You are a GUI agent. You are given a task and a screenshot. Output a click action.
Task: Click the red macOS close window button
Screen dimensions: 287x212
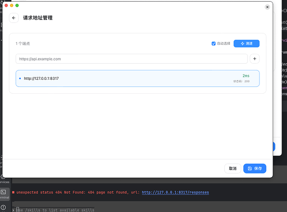click(6, 6)
